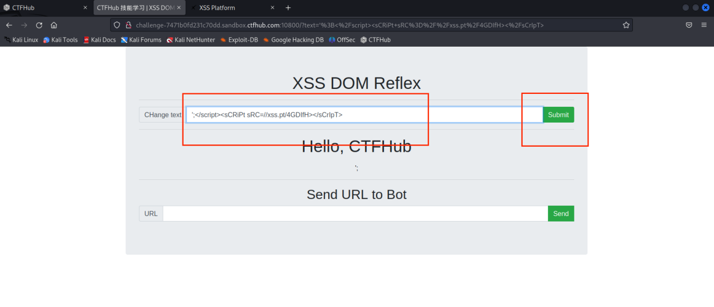Close the XSS Platform tab
The width and height of the screenshot is (714, 307).
coord(273,8)
